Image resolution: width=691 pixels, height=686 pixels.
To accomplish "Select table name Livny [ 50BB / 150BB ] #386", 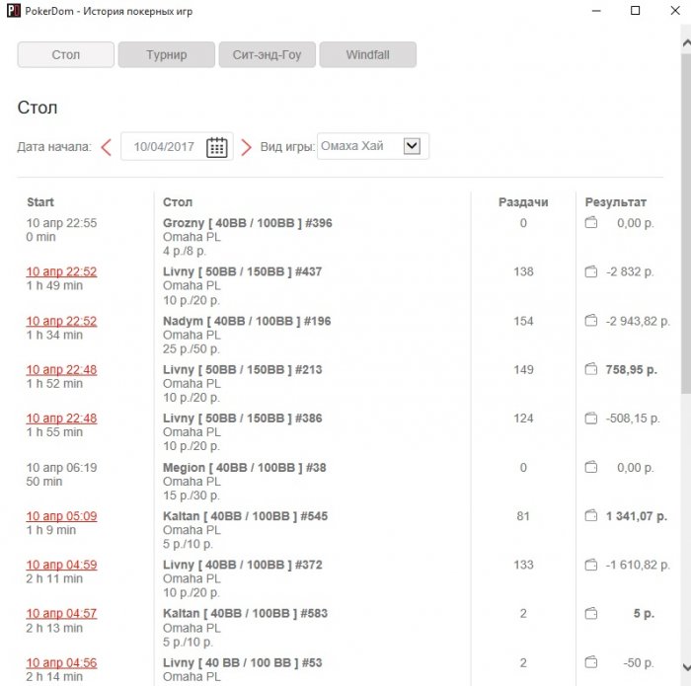I will pyautogui.click(x=243, y=419).
